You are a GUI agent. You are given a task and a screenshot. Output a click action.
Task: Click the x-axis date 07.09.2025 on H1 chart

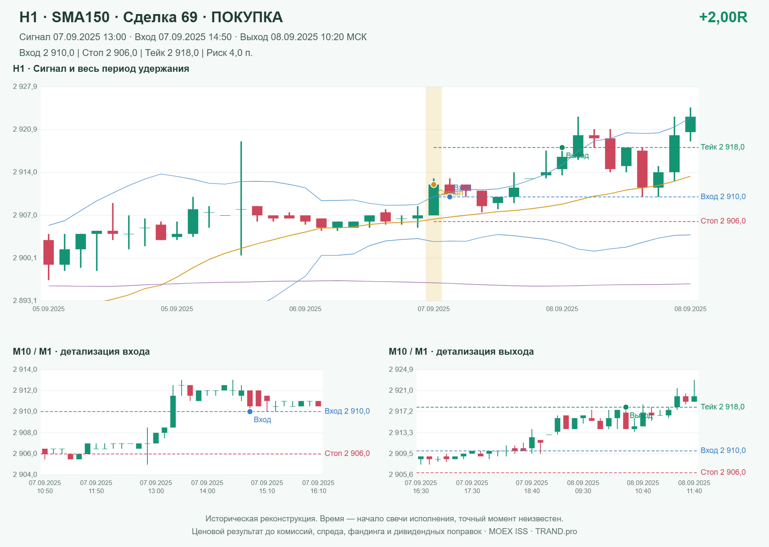[x=434, y=309]
